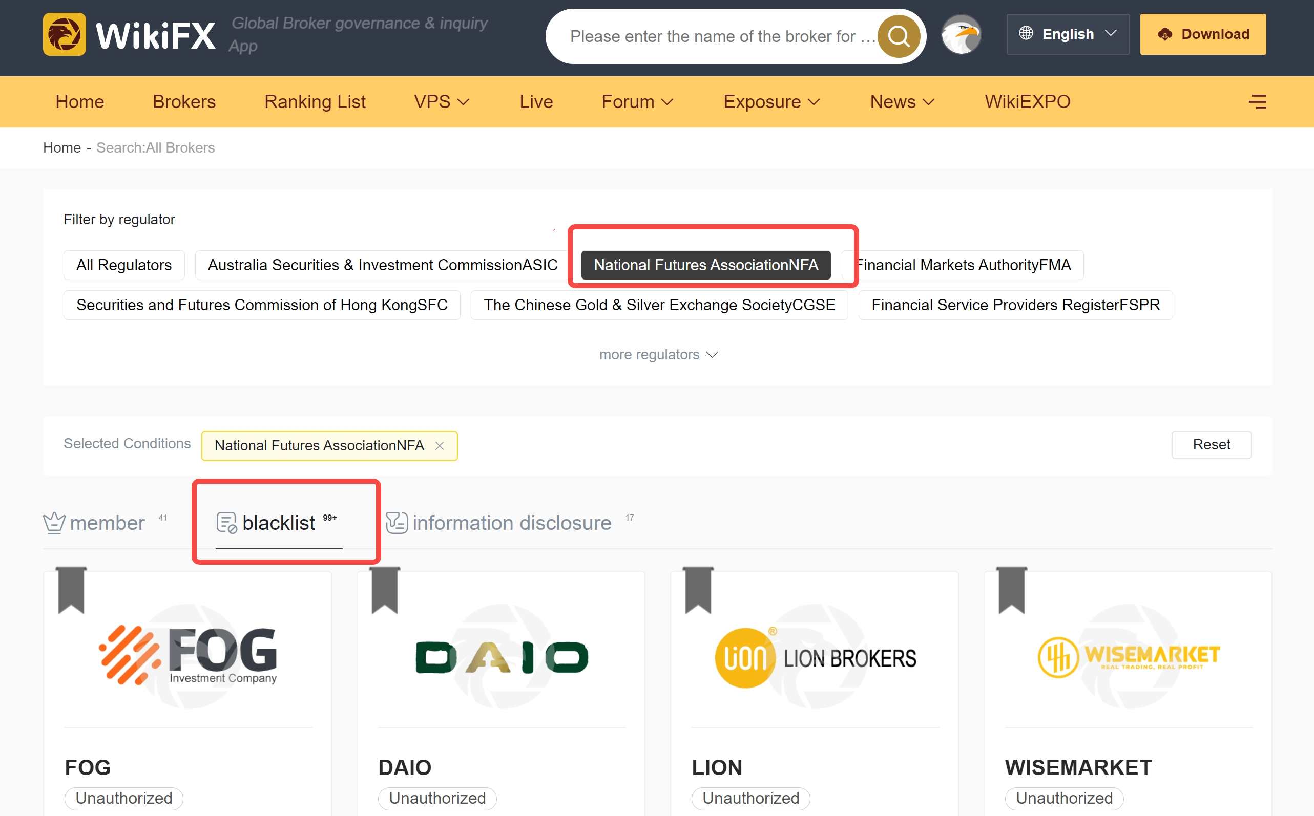Select the Hong Kong SFC filter
Image resolution: width=1314 pixels, height=816 pixels.
262,305
